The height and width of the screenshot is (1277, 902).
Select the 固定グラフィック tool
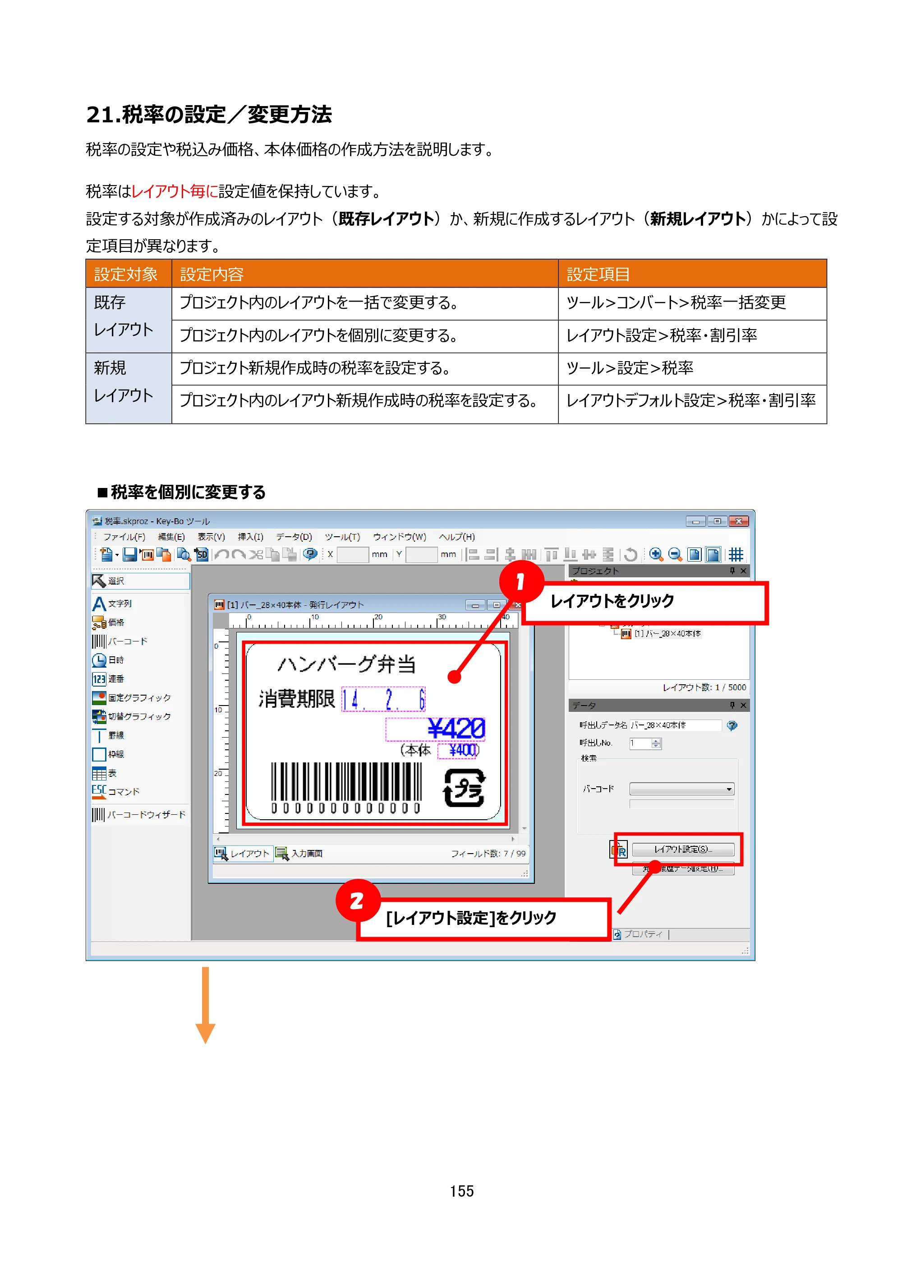(x=132, y=698)
